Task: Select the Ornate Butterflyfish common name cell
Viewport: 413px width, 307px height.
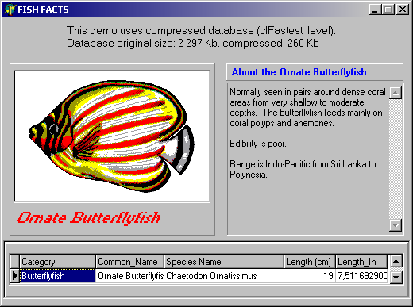Action: (x=130, y=276)
